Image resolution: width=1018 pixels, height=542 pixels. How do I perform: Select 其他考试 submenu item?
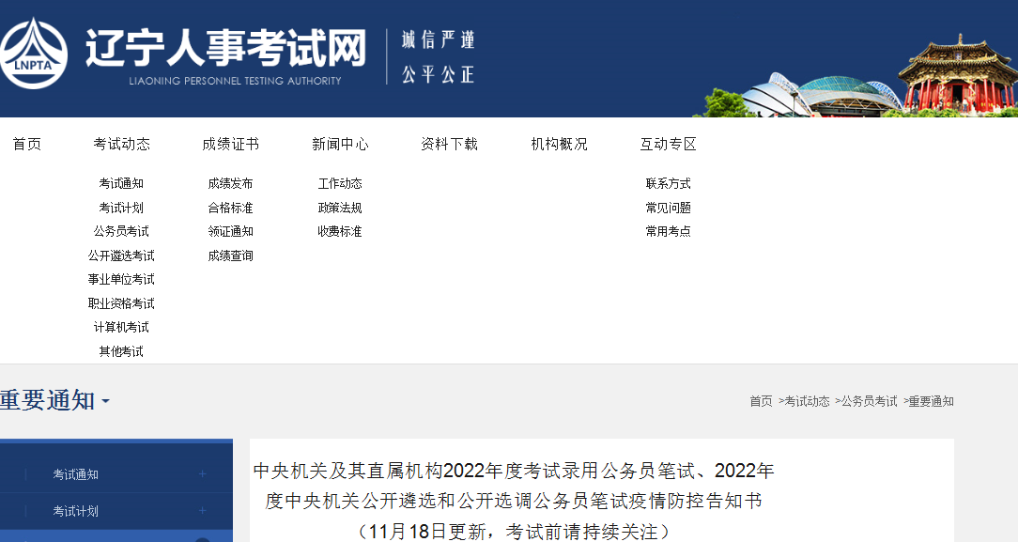[x=121, y=351]
